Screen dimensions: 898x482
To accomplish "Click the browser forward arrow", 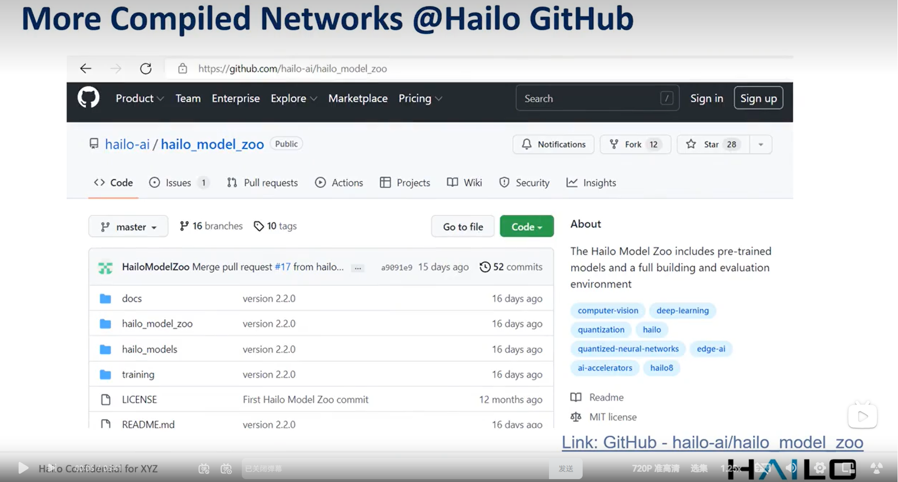I will 116,69.
